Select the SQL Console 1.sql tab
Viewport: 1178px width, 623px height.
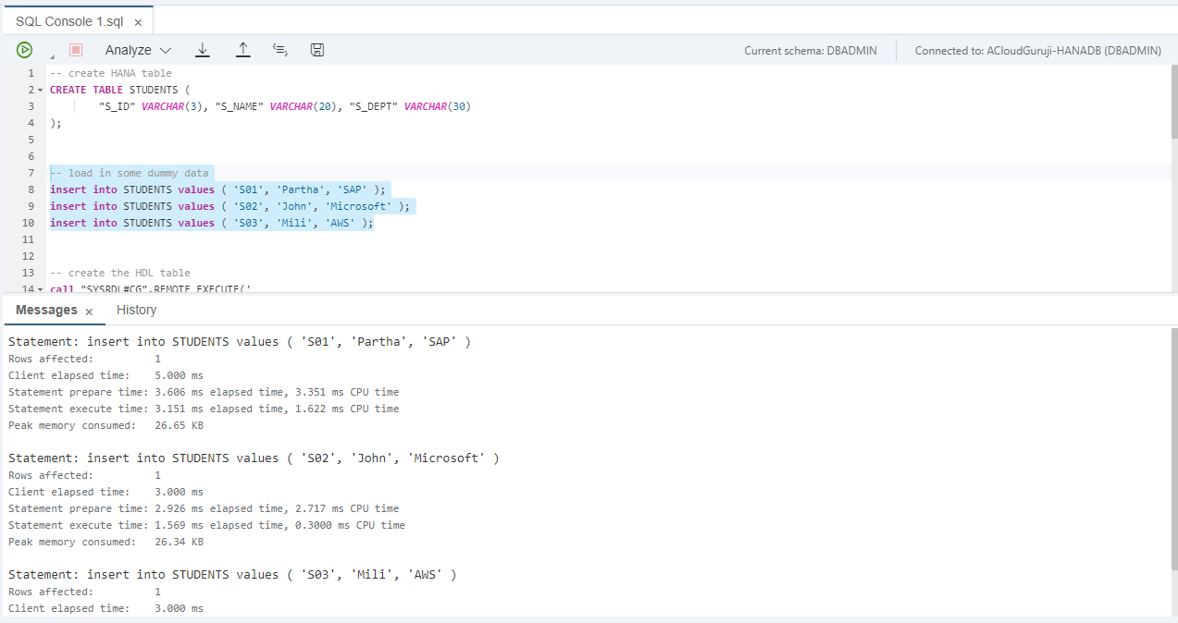(x=68, y=22)
